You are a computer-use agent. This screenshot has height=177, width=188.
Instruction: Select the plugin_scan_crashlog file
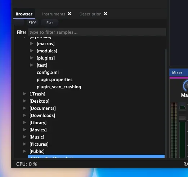[59, 87]
